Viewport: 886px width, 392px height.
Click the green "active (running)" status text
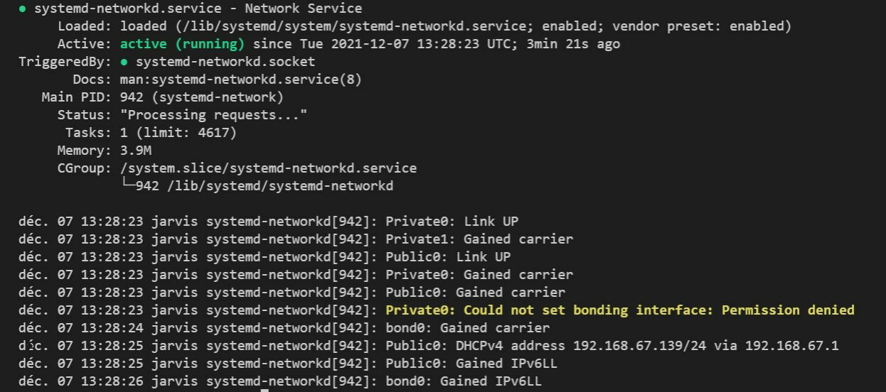coord(182,44)
